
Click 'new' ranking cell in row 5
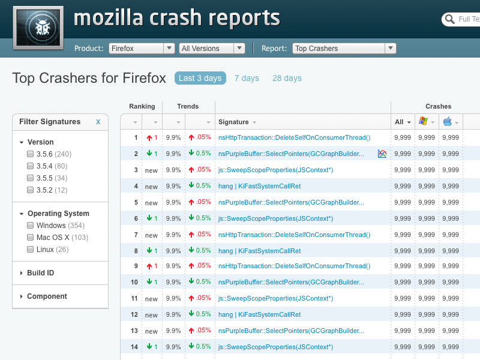click(x=151, y=203)
